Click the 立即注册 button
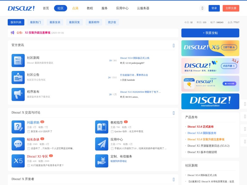The image size is (247, 185). coord(231,8)
